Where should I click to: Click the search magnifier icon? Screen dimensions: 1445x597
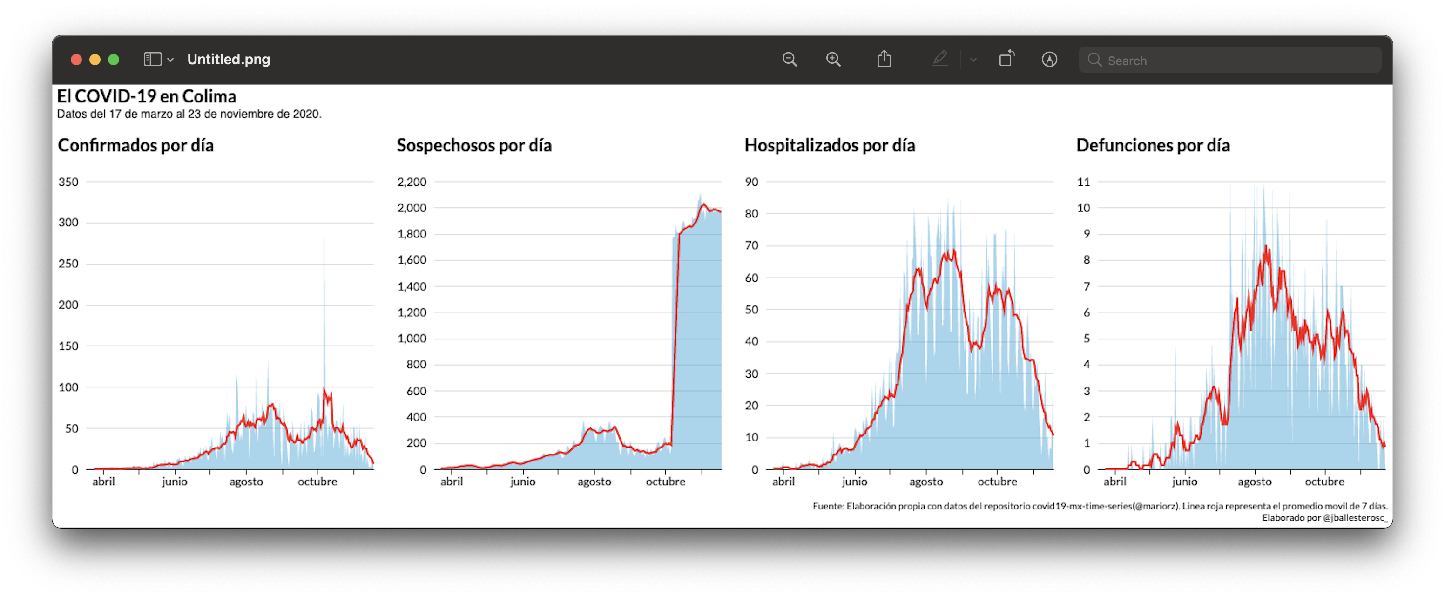[1094, 60]
